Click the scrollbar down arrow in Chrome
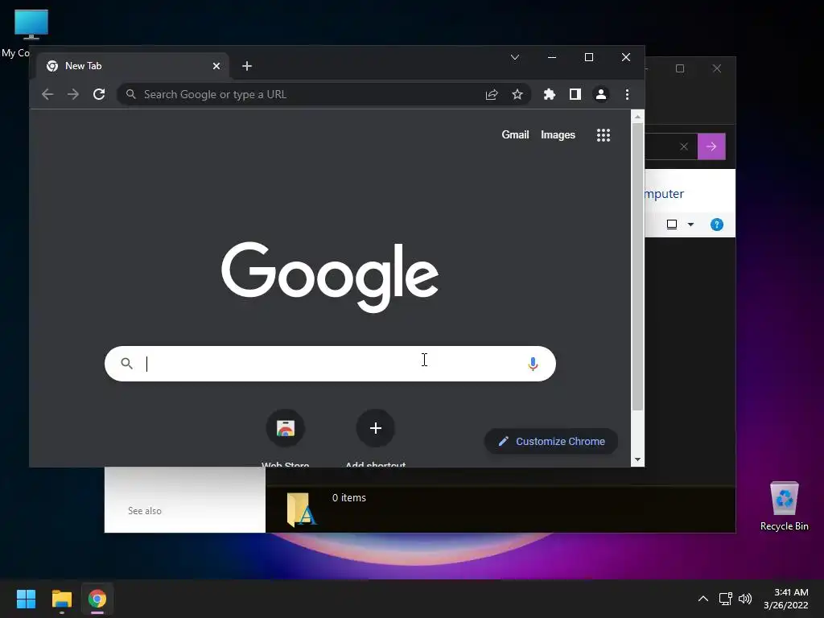The image size is (824, 618). 637,459
